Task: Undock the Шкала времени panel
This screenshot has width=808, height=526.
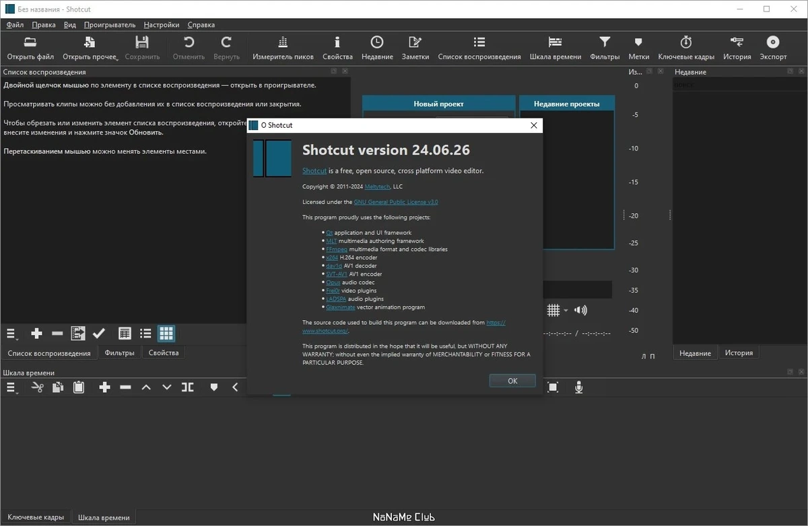Action: point(791,372)
